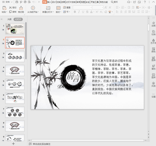
Task: Open 属性 properties pane in right sidebar
Action: pos(153,67)
